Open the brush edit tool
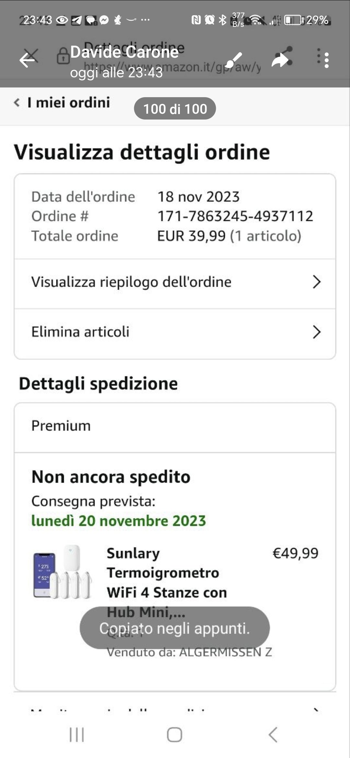Image resolution: width=350 pixels, height=758 pixels. (x=233, y=61)
